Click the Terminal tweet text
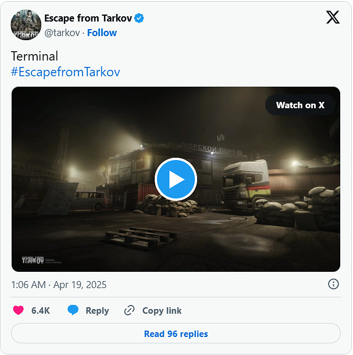Screen dimensions: 353x355 pyautogui.click(x=34, y=56)
